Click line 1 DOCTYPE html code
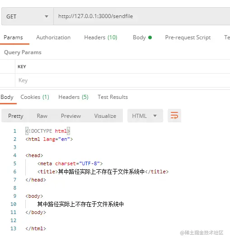 [48, 131]
